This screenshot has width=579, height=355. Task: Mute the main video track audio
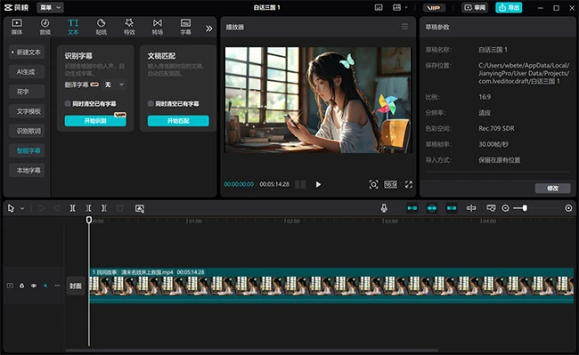point(45,286)
